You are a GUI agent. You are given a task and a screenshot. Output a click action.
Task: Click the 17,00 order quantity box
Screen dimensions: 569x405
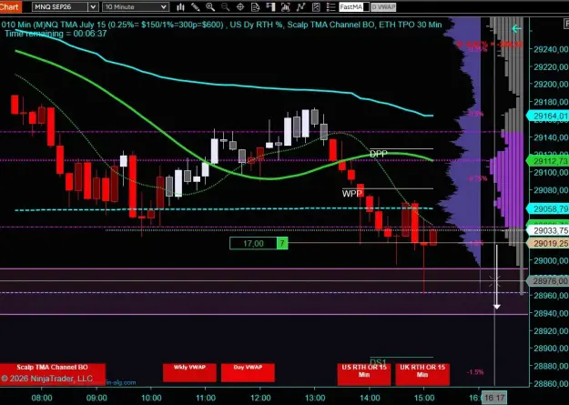pos(253,243)
